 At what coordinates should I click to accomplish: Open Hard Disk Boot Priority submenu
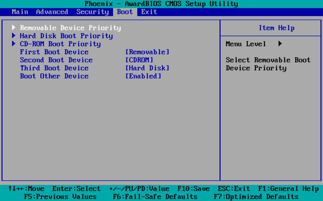(66, 36)
